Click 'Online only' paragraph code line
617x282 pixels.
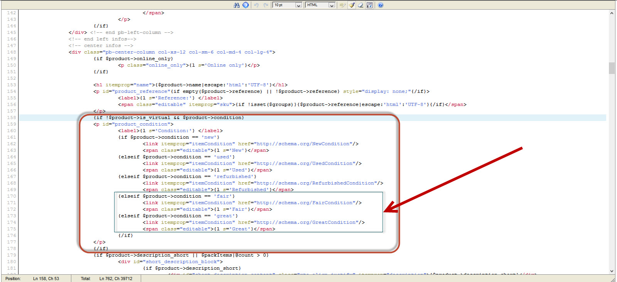coord(189,65)
